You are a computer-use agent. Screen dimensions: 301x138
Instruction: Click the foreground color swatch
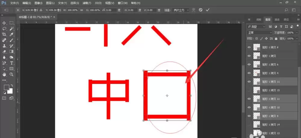point(6,87)
